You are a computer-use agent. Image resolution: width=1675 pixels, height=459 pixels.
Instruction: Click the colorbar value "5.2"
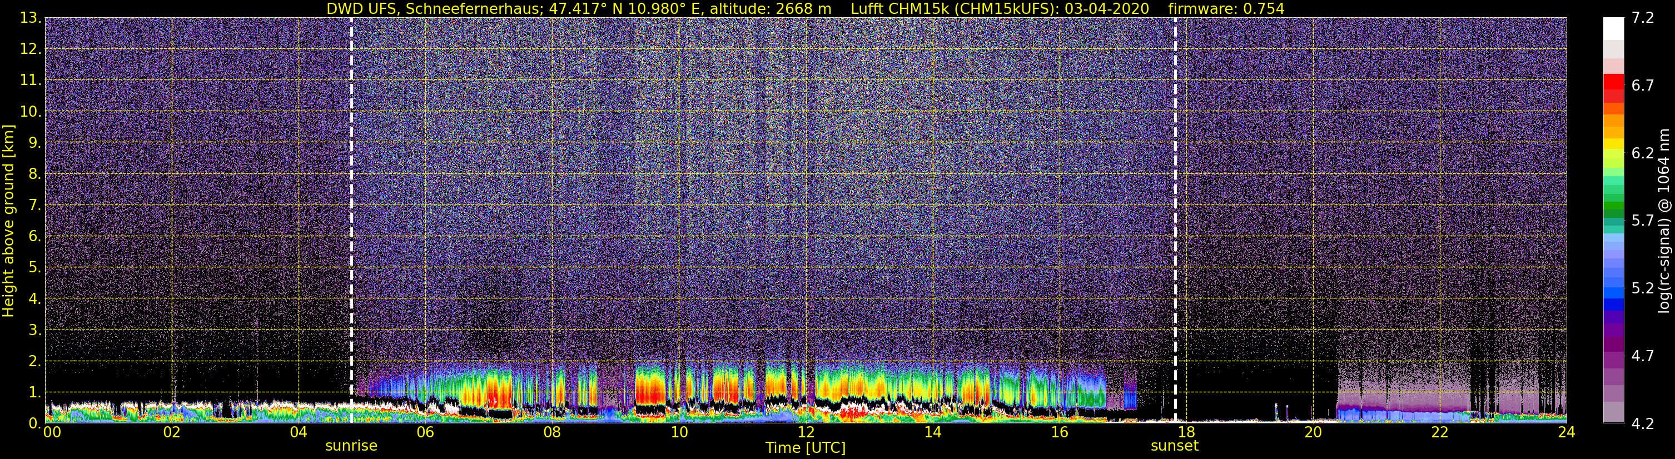1643,288
